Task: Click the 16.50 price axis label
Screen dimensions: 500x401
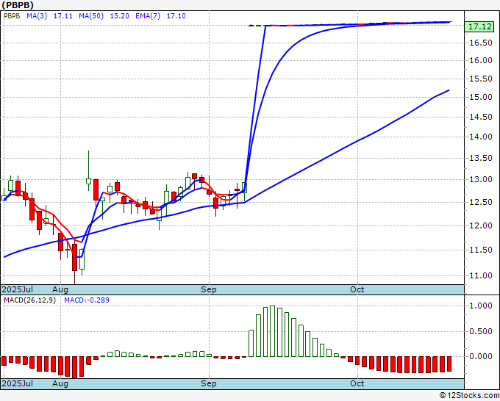Action: pos(481,43)
